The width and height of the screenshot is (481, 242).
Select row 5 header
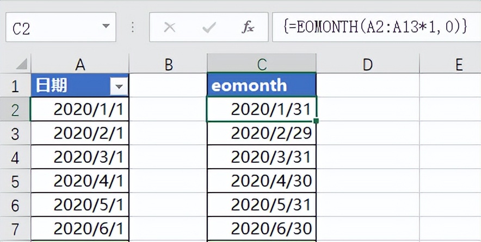pyautogui.click(x=15, y=181)
